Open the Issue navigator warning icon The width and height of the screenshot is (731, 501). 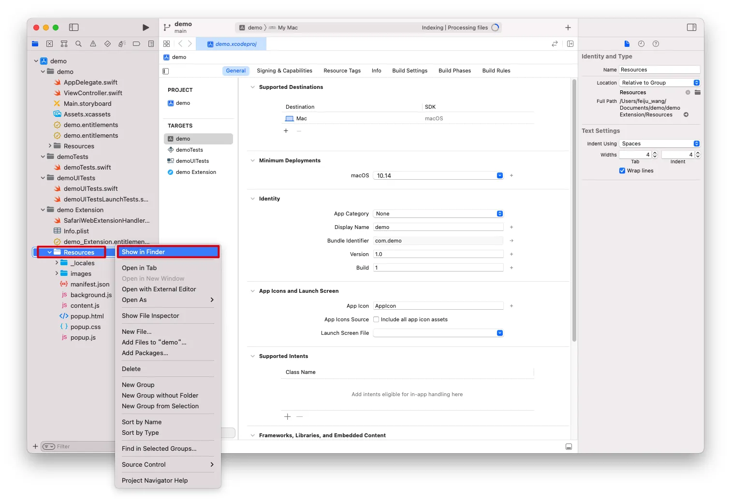pos(93,44)
